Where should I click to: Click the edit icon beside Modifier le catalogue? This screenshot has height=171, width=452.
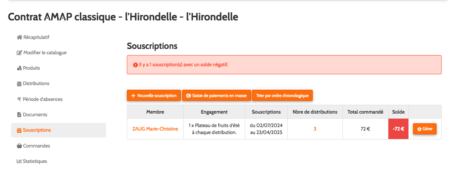point(19,53)
